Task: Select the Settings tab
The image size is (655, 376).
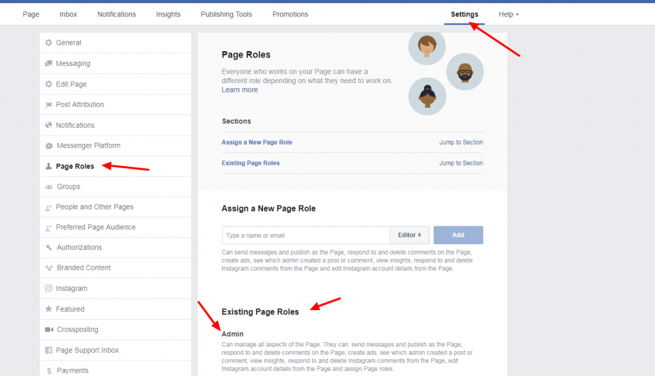Action: pos(464,14)
